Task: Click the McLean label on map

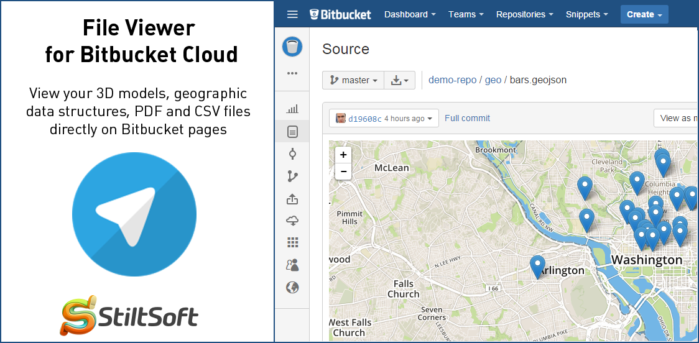Action: point(391,168)
